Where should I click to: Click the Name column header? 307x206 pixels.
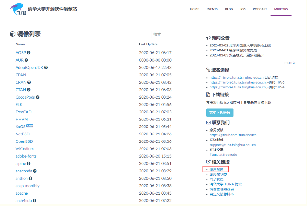(x=20, y=44)
